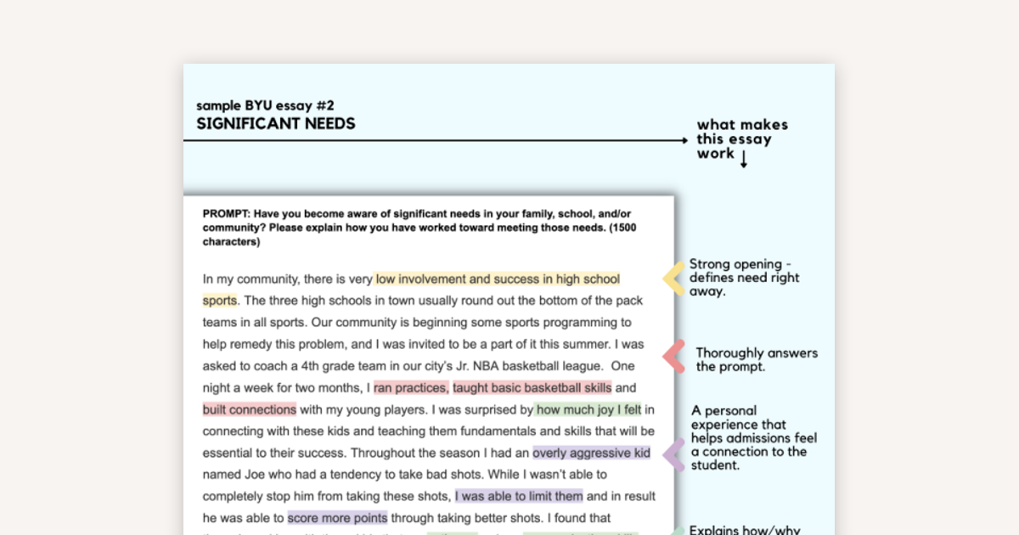Click purple highlight 'score more points'
This screenshot has height=535, width=1019.
[x=338, y=517]
